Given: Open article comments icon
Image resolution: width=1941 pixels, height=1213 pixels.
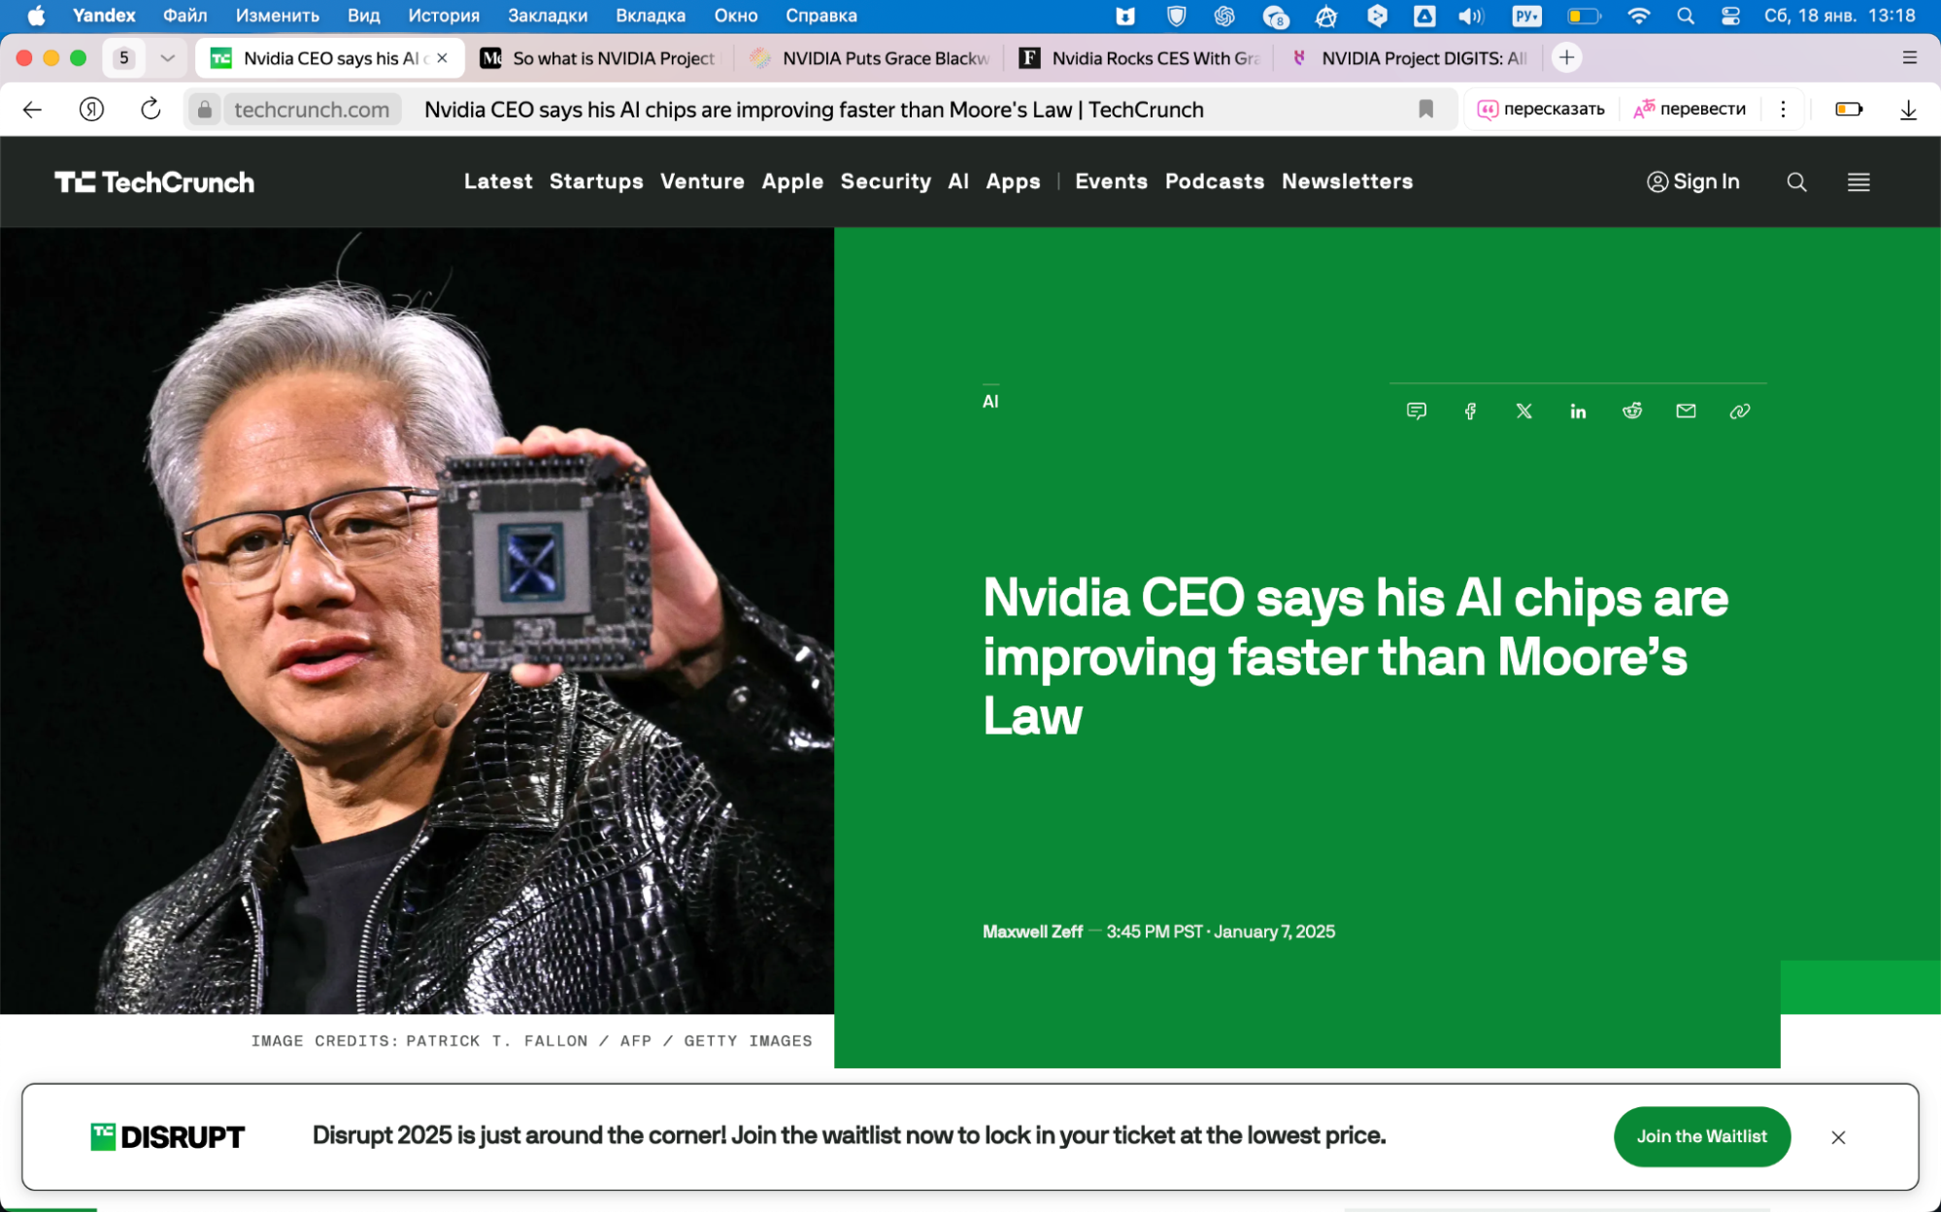Looking at the screenshot, I should coord(1417,411).
